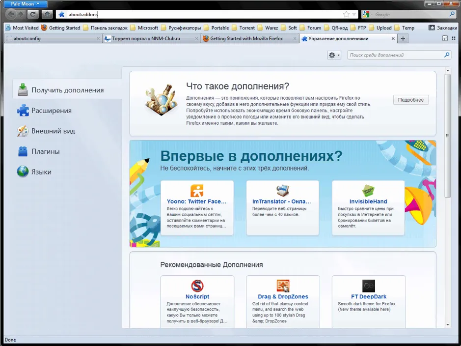Reload the page with the refresh icon

[x=33, y=14]
